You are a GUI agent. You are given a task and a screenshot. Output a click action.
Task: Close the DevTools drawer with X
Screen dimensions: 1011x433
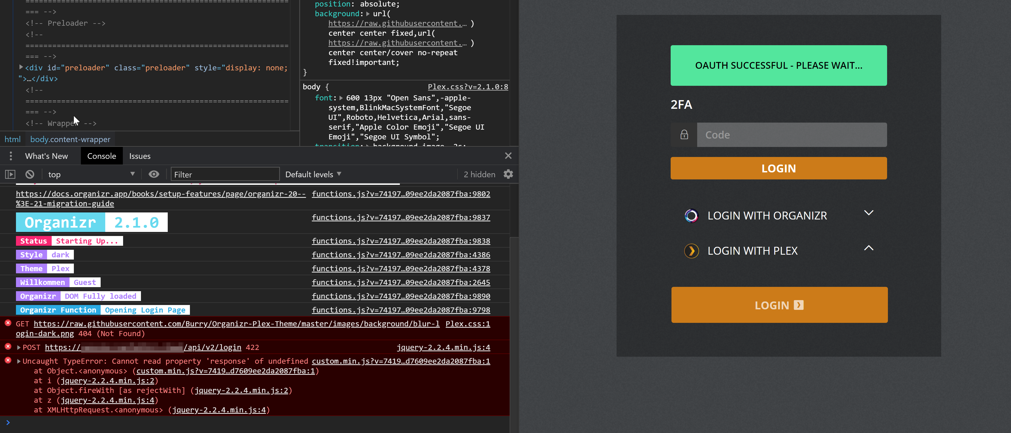coord(508,156)
